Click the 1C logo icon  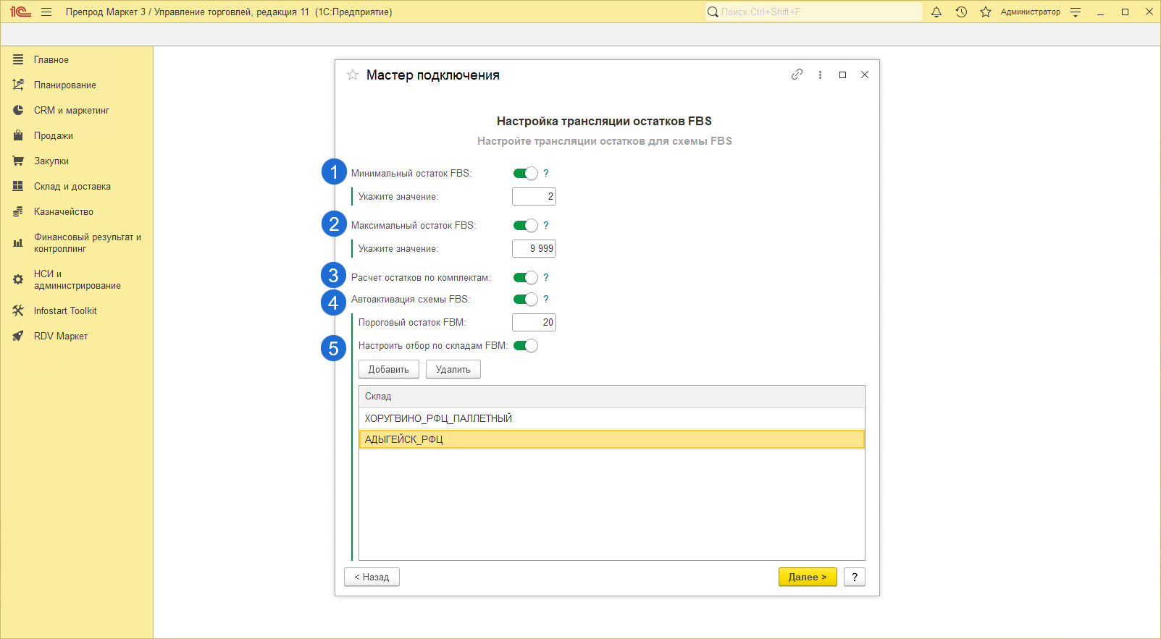[20, 12]
